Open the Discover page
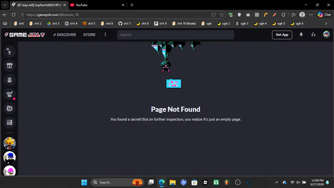Image resolution: width=334 pixels, height=188 pixels. pyautogui.click(x=65, y=35)
